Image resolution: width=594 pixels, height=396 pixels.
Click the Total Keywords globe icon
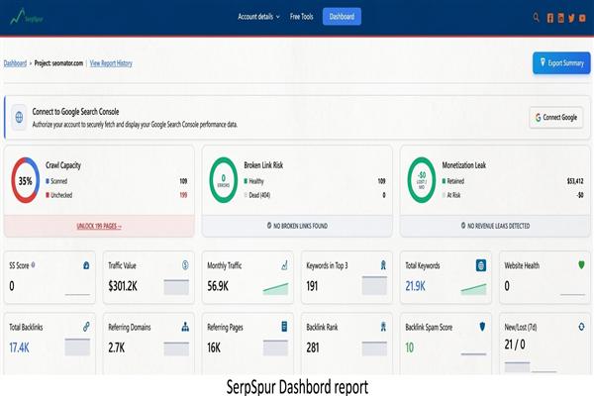tap(481, 265)
